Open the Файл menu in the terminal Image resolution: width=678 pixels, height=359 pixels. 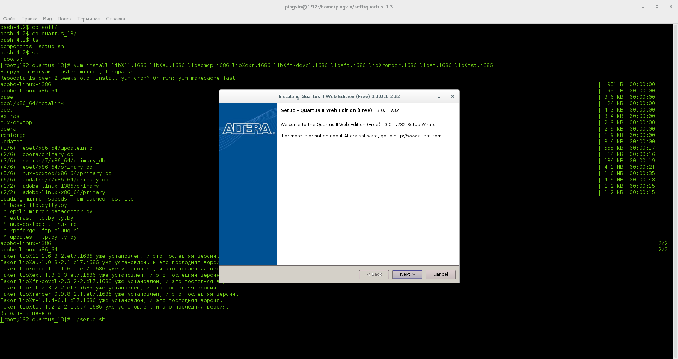point(9,19)
